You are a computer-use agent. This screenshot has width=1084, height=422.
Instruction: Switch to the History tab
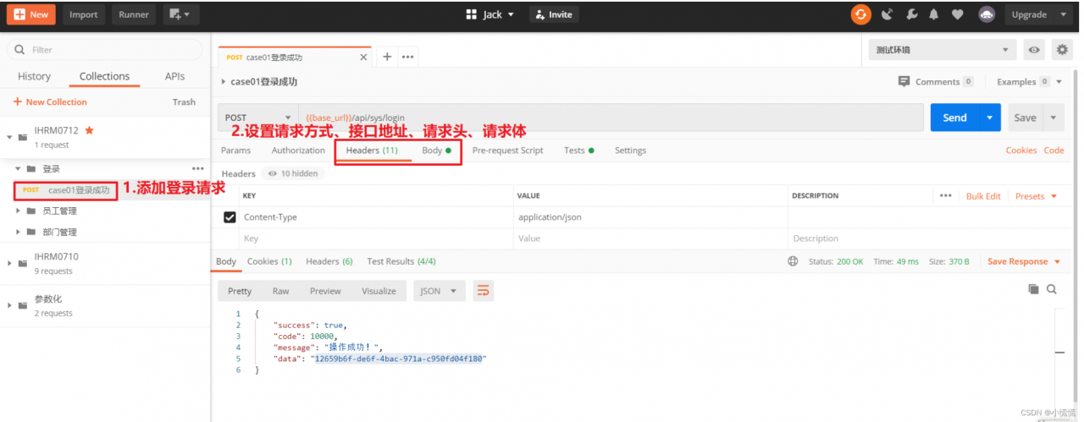pyautogui.click(x=34, y=76)
